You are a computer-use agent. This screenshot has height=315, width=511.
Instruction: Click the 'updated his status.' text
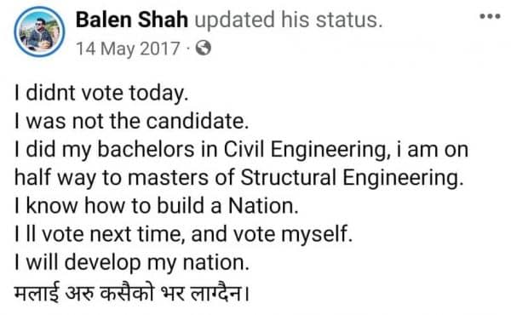click(289, 20)
